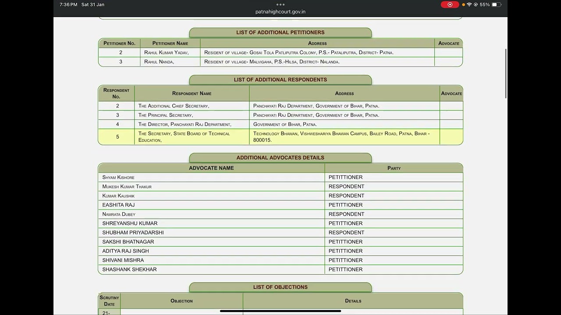Click advocate name SAKSHI BHATNAGAR
Viewport: 561px width, 315px height.
tap(128, 241)
